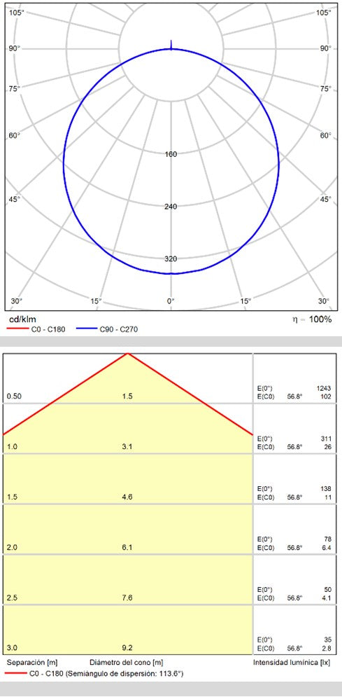The width and height of the screenshot is (342, 697).
Task: Click the 240 radial scale label
Action: coord(171,206)
